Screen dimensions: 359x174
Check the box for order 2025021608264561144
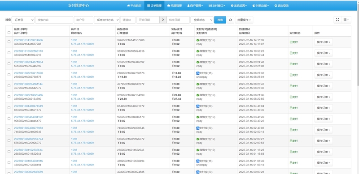[9, 85]
